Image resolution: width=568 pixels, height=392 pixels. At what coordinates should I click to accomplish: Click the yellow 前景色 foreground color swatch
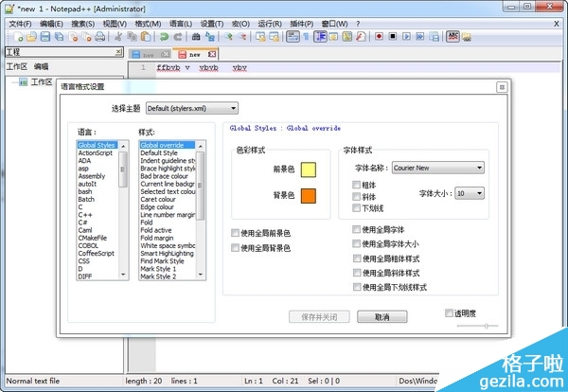tap(307, 169)
